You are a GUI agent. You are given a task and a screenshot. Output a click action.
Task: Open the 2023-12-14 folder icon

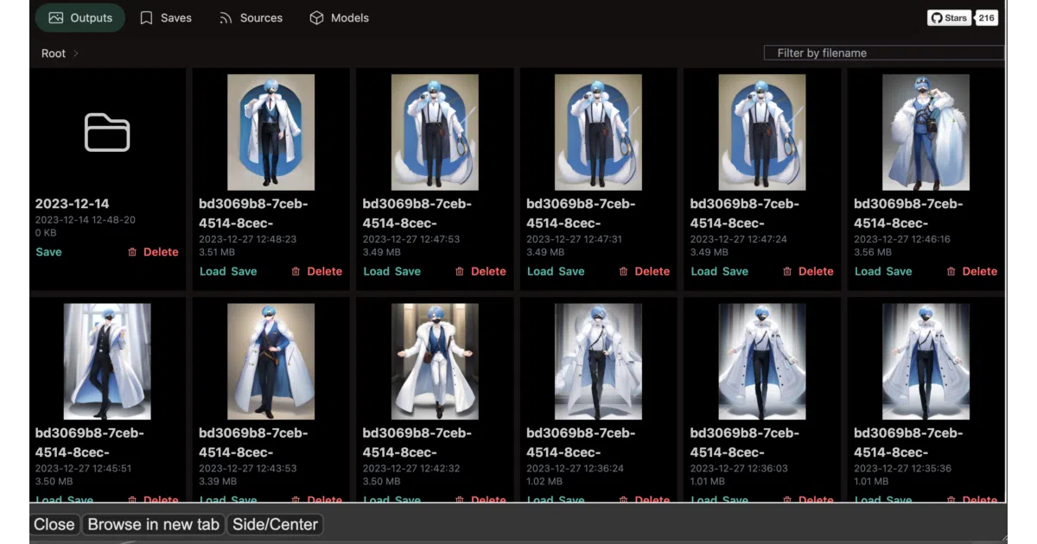click(x=107, y=133)
